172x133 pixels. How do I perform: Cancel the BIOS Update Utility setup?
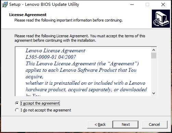pos(155,124)
